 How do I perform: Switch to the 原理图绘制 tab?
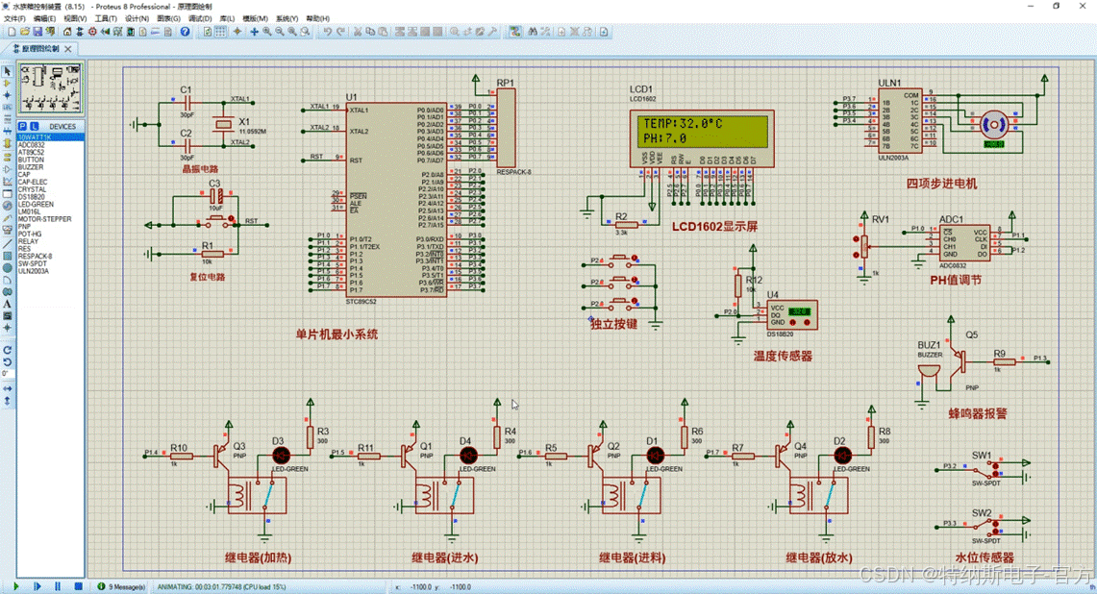pyautogui.click(x=38, y=49)
